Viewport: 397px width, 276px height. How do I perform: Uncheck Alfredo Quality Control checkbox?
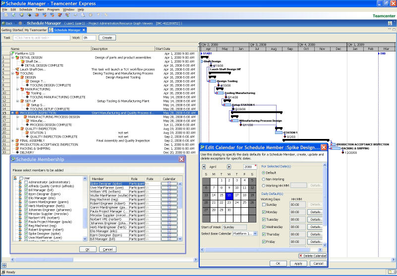(26, 186)
